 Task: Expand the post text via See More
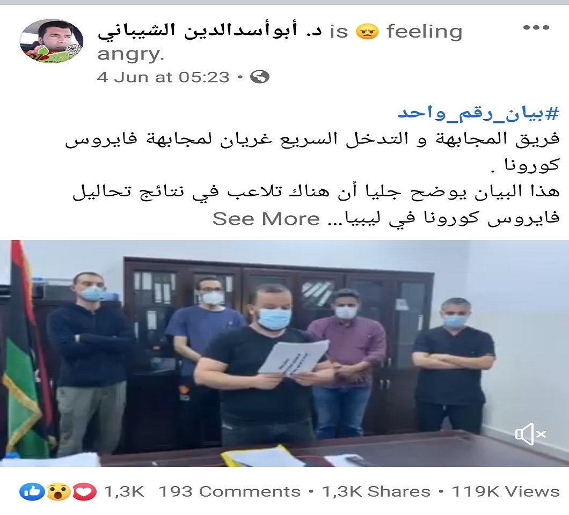(x=266, y=219)
